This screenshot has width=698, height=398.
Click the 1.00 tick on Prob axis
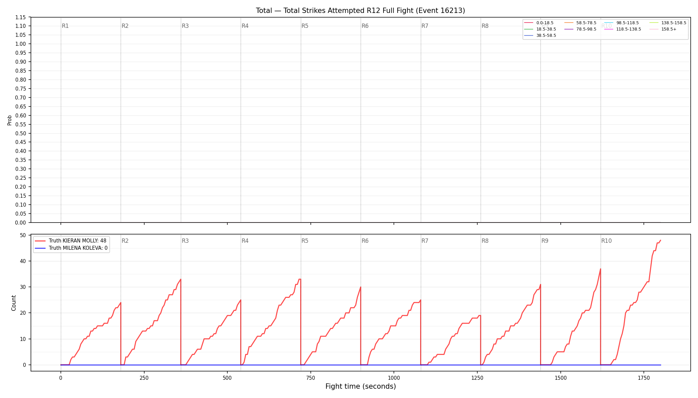point(20,44)
